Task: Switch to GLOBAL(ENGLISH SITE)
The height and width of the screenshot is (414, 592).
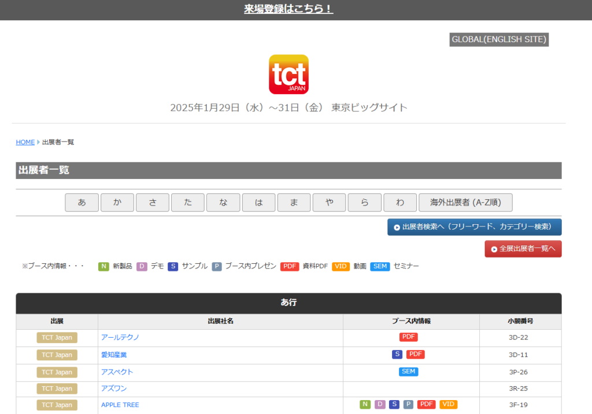Action: tap(499, 39)
